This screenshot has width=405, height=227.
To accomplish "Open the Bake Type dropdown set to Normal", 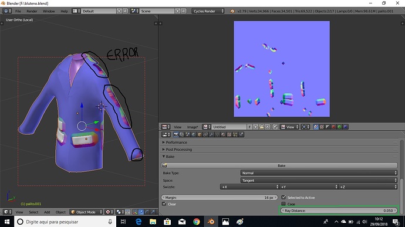I will 319,173.
